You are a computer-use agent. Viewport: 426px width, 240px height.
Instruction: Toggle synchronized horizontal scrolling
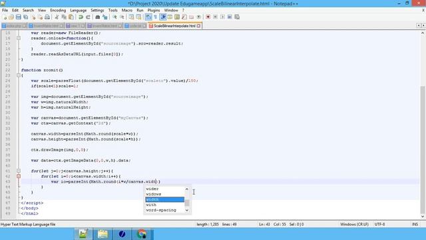pos(138,17)
